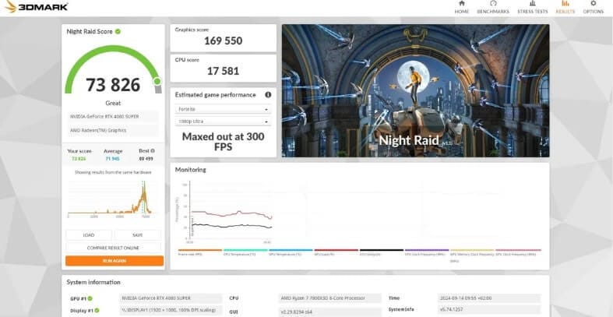This screenshot has height=317, width=613.
Task: Click the Best score info icon
Action: [153, 151]
